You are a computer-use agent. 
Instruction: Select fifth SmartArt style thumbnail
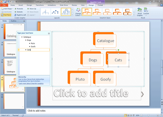tap(128, 12)
